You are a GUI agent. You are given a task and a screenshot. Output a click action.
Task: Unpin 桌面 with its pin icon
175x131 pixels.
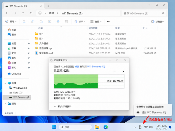click(x=29, y=43)
